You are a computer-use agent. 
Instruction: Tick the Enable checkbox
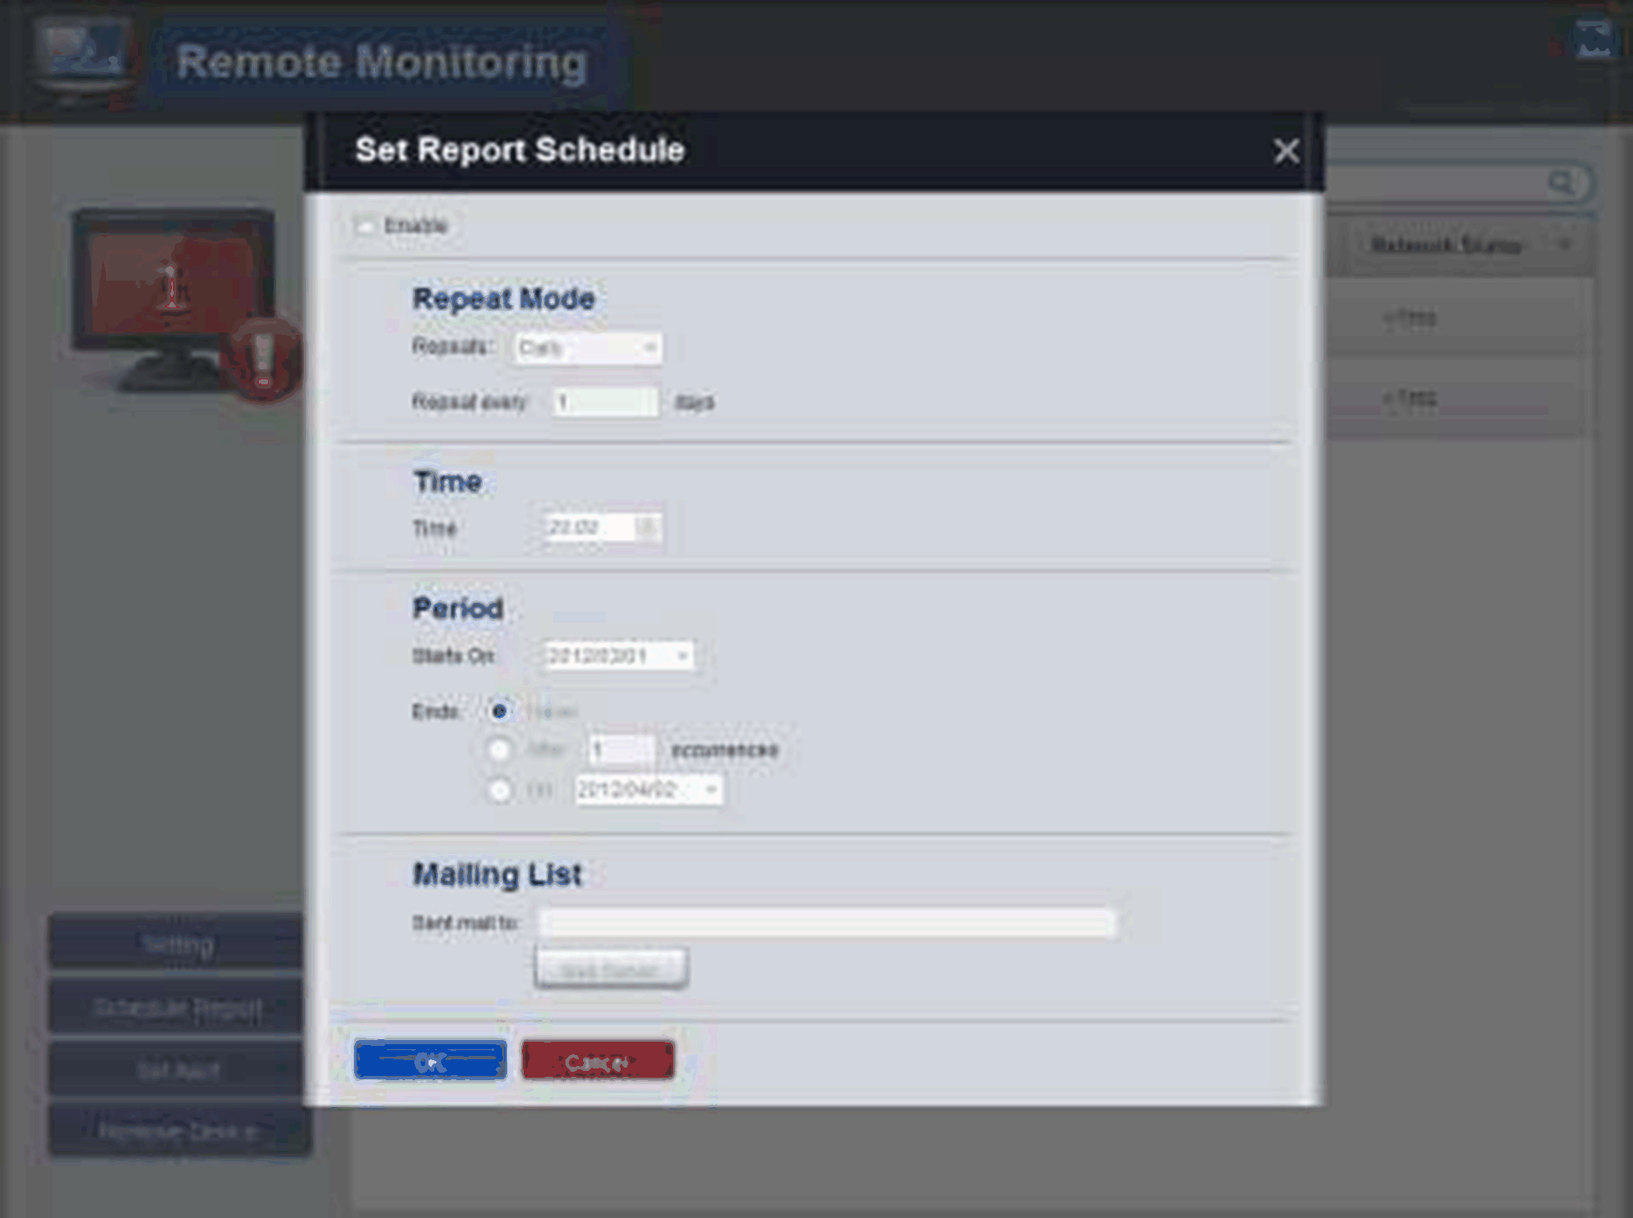[x=365, y=226]
